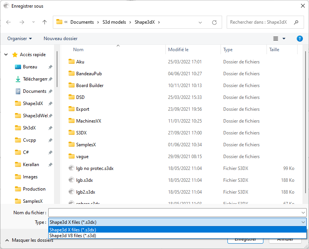
Task: Sort files by Modifié le column
Action: click(x=178, y=50)
